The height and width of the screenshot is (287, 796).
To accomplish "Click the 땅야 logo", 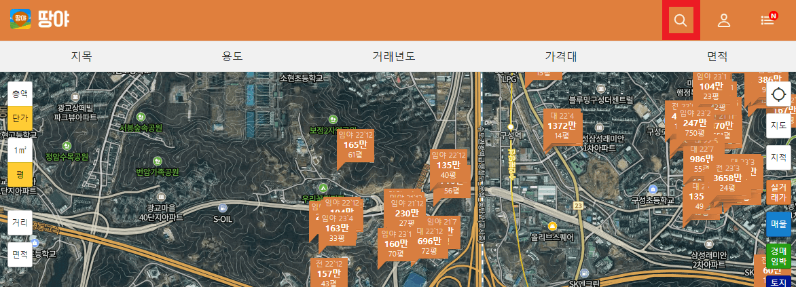I will coord(39,19).
